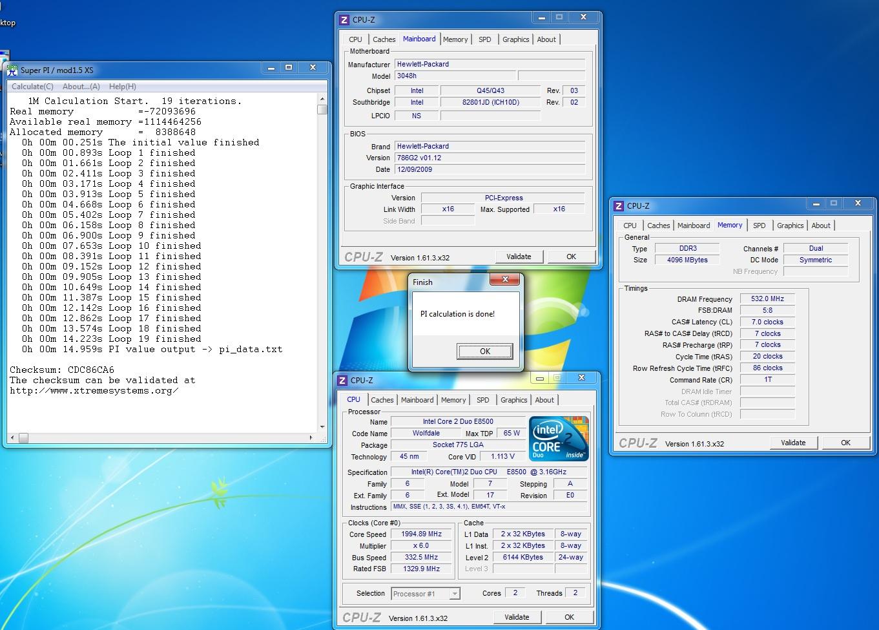The height and width of the screenshot is (630, 879).
Task: Open SPD tab in CPU window
Action: (x=483, y=400)
